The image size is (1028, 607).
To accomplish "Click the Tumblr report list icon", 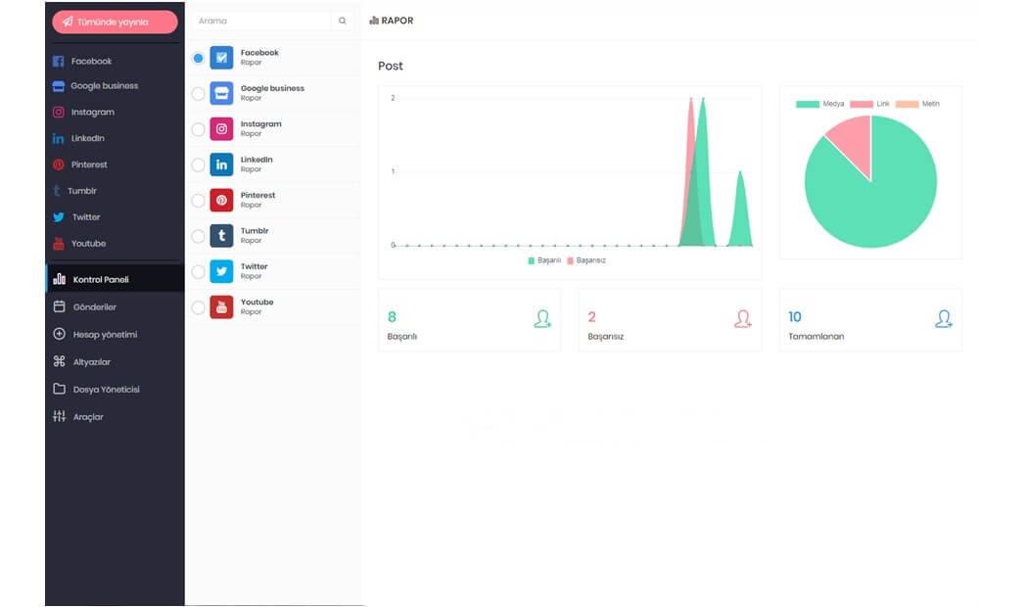I will pos(221,236).
